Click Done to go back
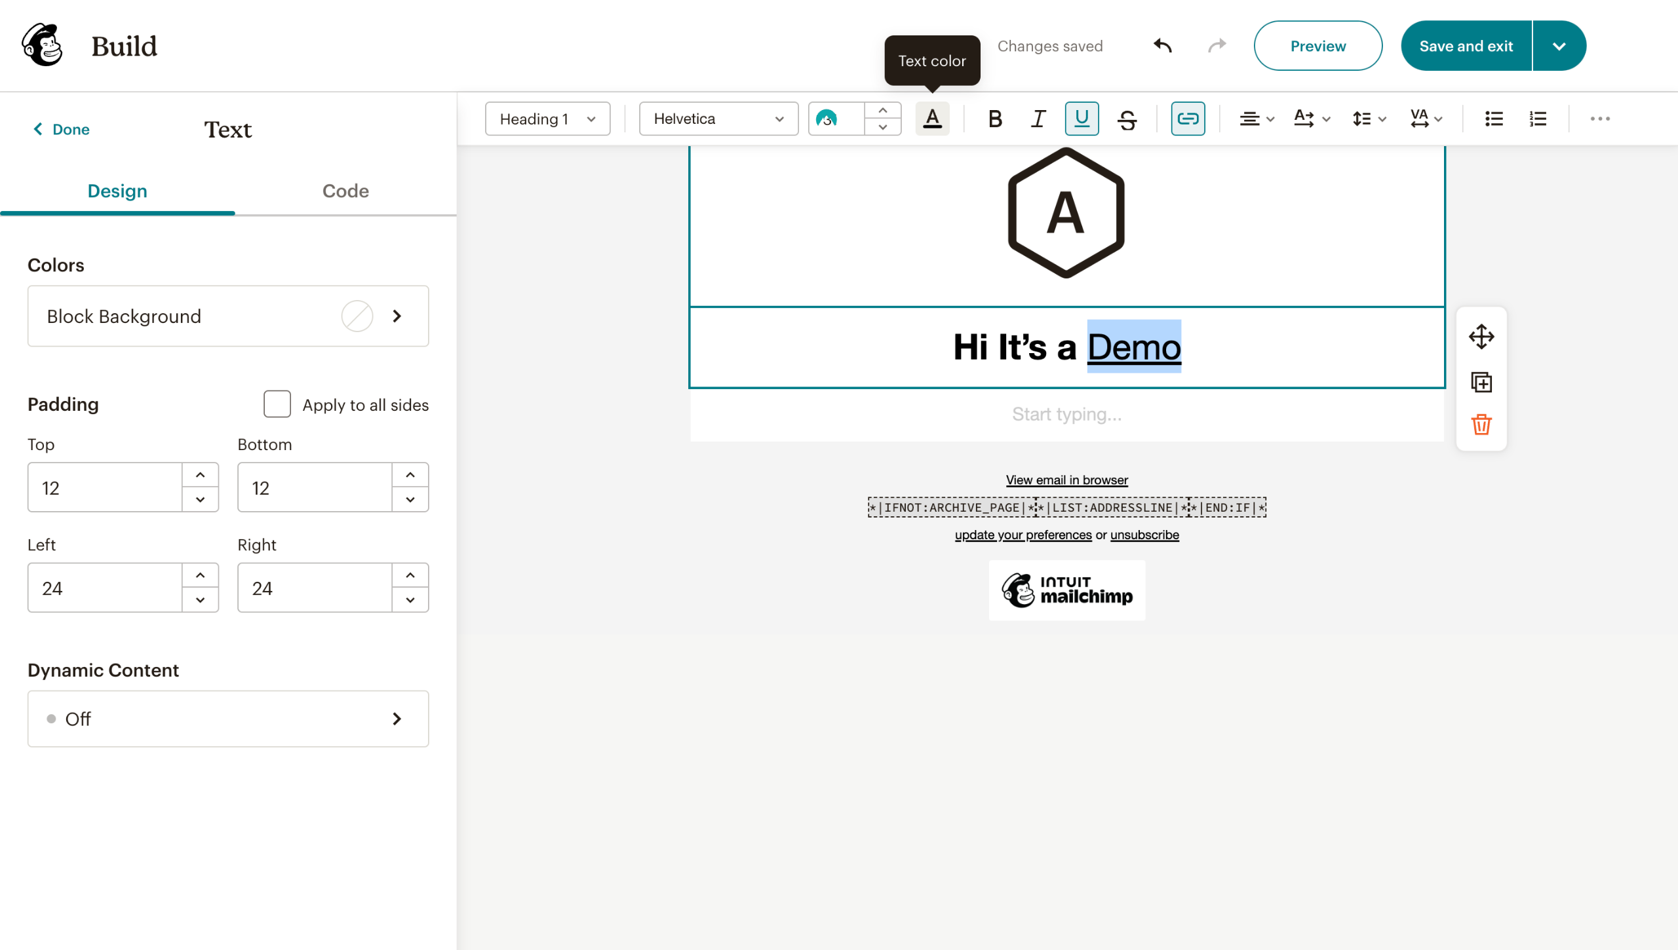This screenshot has height=950, width=1678. (62, 129)
